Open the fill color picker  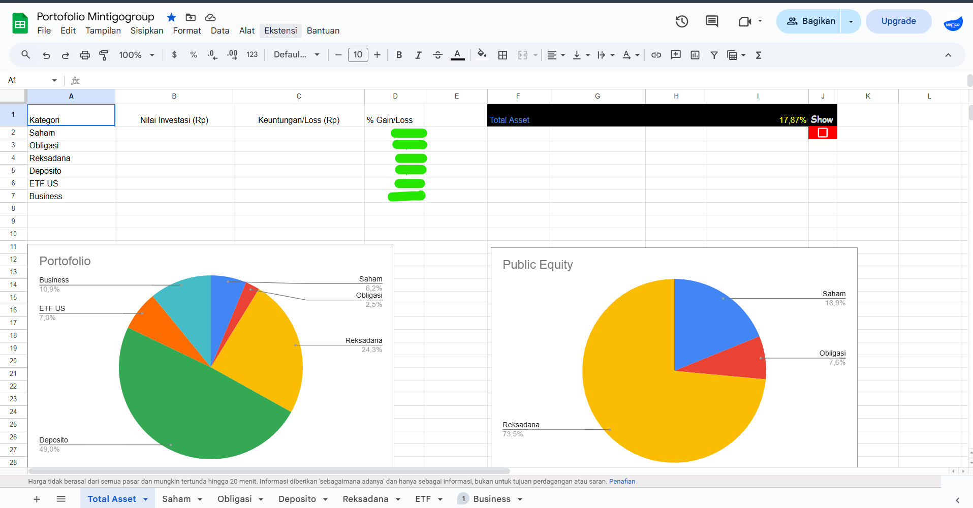(482, 55)
